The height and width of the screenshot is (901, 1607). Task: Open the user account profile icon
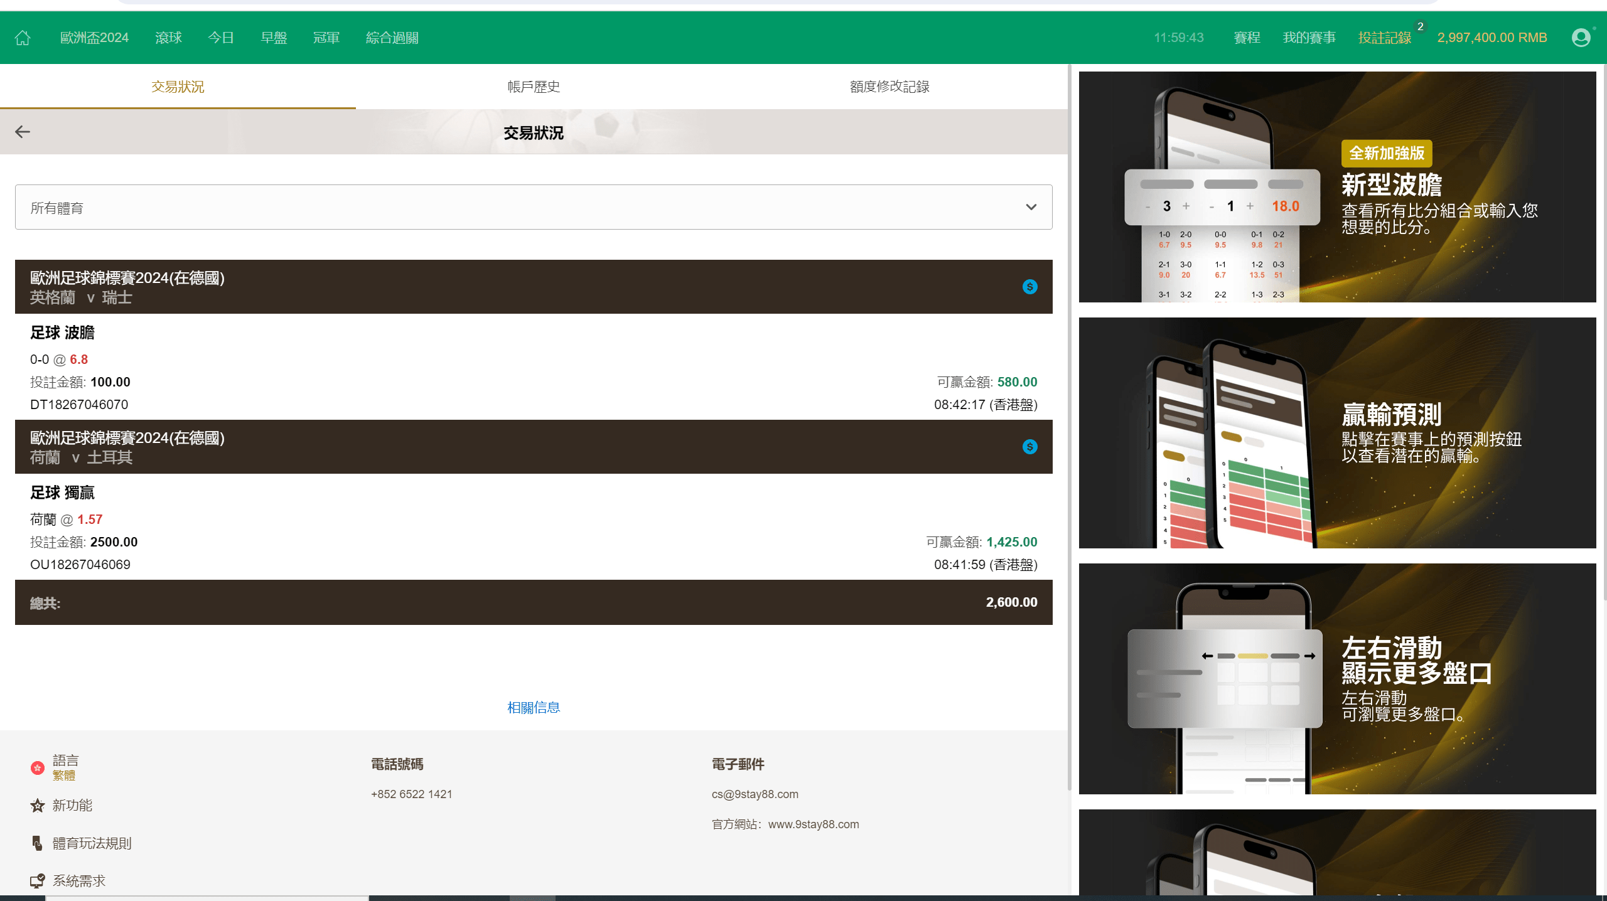(x=1581, y=38)
